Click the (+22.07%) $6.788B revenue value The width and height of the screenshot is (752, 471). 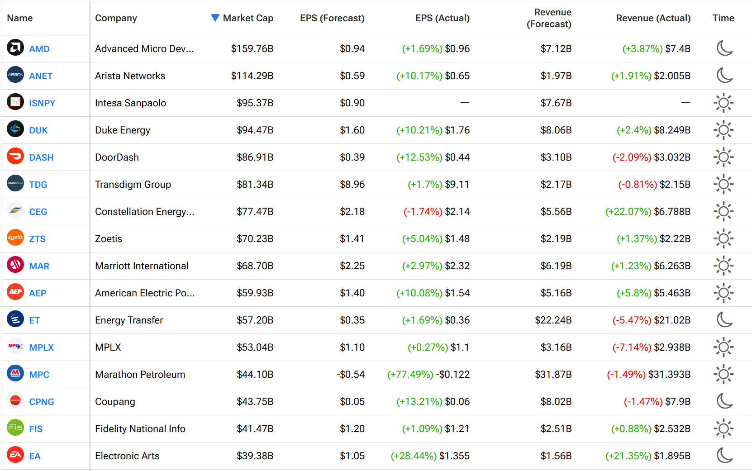pyautogui.click(x=648, y=211)
